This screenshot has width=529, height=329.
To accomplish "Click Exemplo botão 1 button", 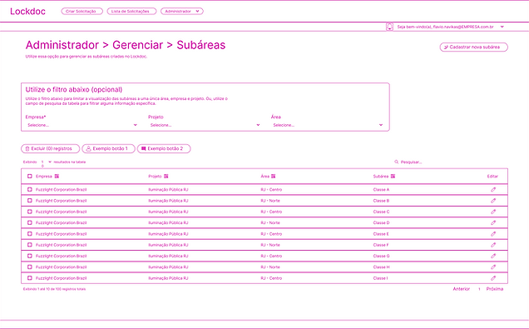I will tap(108, 148).
